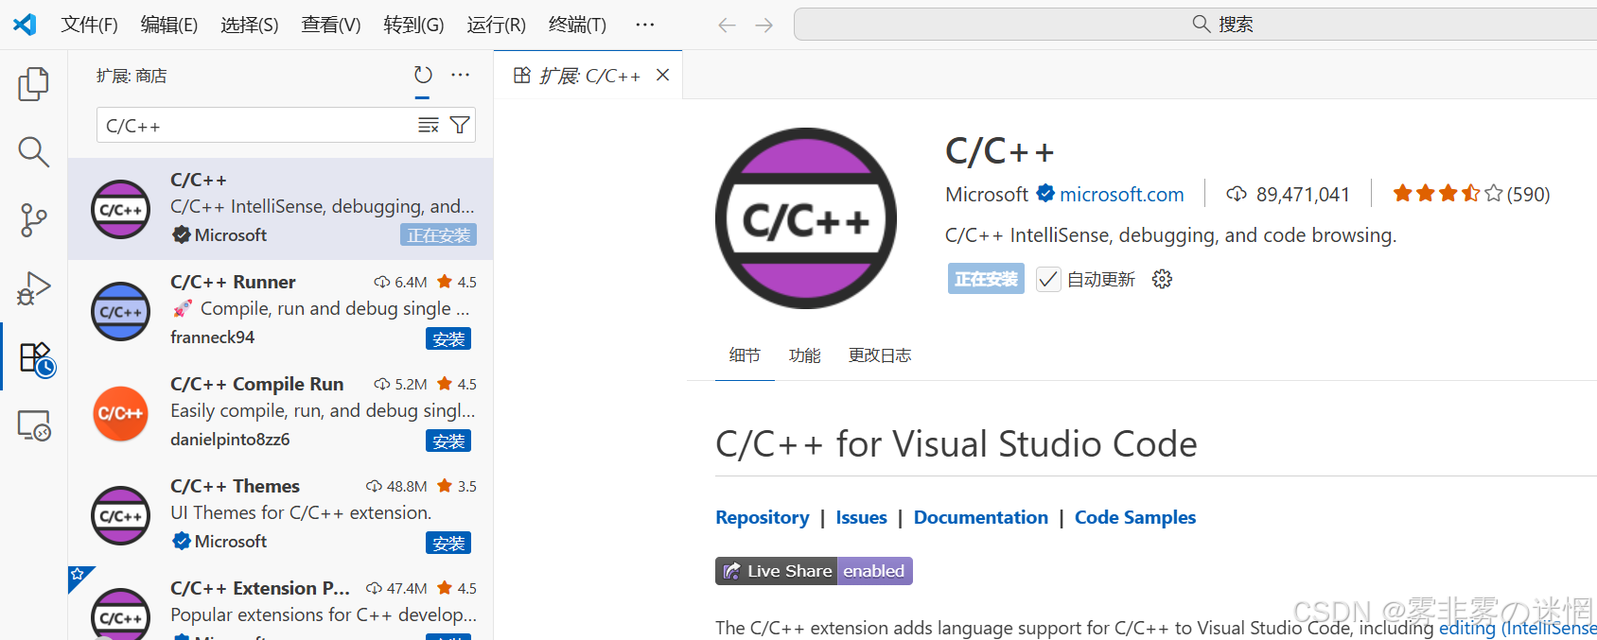Open the Terminal menu
This screenshot has height=640, width=1597.
point(578,25)
